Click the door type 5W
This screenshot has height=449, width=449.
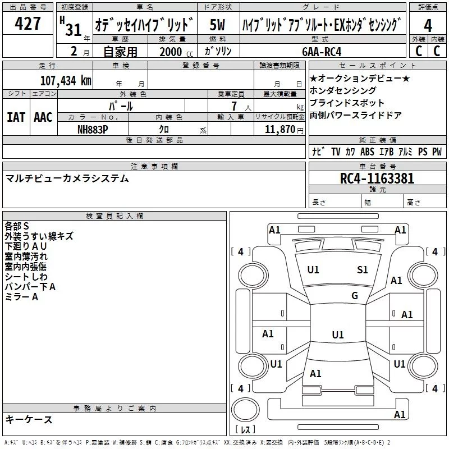pyautogui.click(x=218, y=25)
